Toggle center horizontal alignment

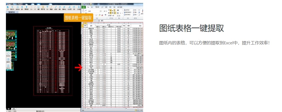[x=111, y=13]
